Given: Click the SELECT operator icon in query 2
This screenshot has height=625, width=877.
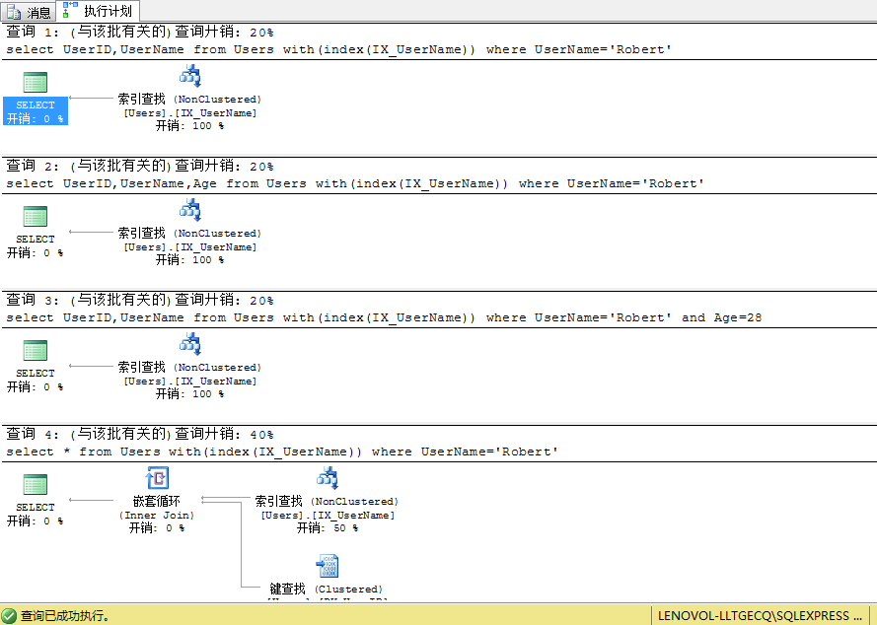Looking at the screenshot, I should click(x=36, y=217).
